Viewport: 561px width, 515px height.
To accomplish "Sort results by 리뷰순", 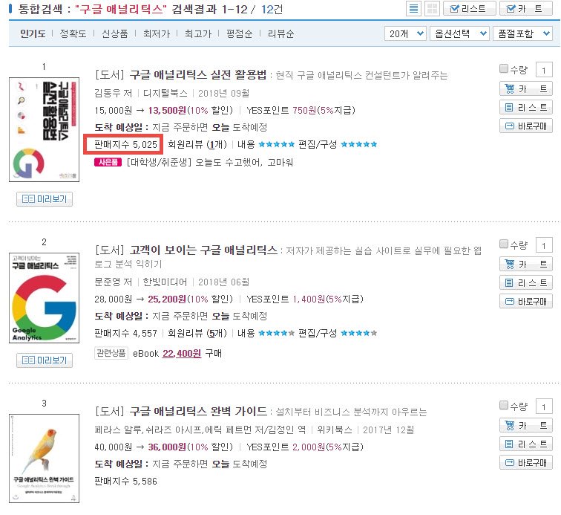I will pos(280,33).
